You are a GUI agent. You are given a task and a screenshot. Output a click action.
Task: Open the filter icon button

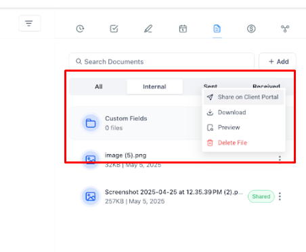pos(30,23)
